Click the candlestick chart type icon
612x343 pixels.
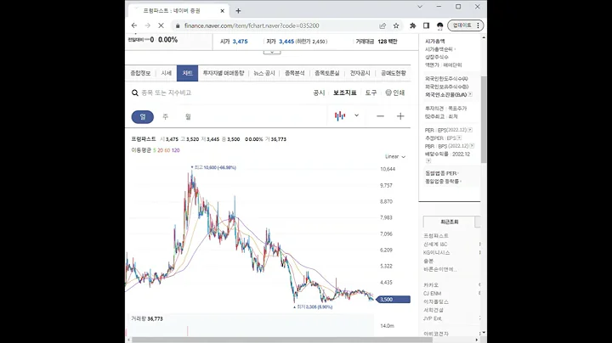tap(340, 115)
